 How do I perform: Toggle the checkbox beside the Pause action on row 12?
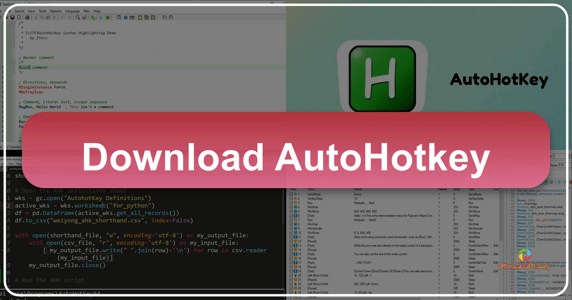291,241
